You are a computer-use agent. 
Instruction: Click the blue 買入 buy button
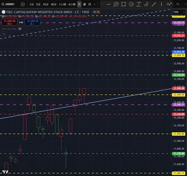[32, 22]
